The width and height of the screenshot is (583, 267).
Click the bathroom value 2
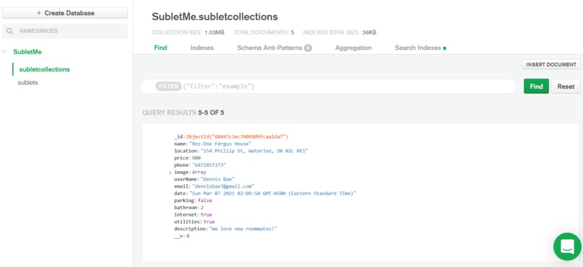[x=203, y=208]
